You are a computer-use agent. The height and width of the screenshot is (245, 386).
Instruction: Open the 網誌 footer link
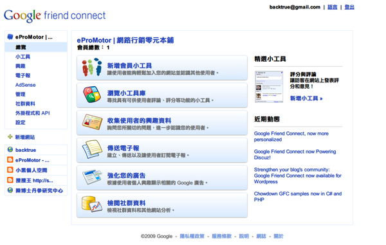pos(261,236)
